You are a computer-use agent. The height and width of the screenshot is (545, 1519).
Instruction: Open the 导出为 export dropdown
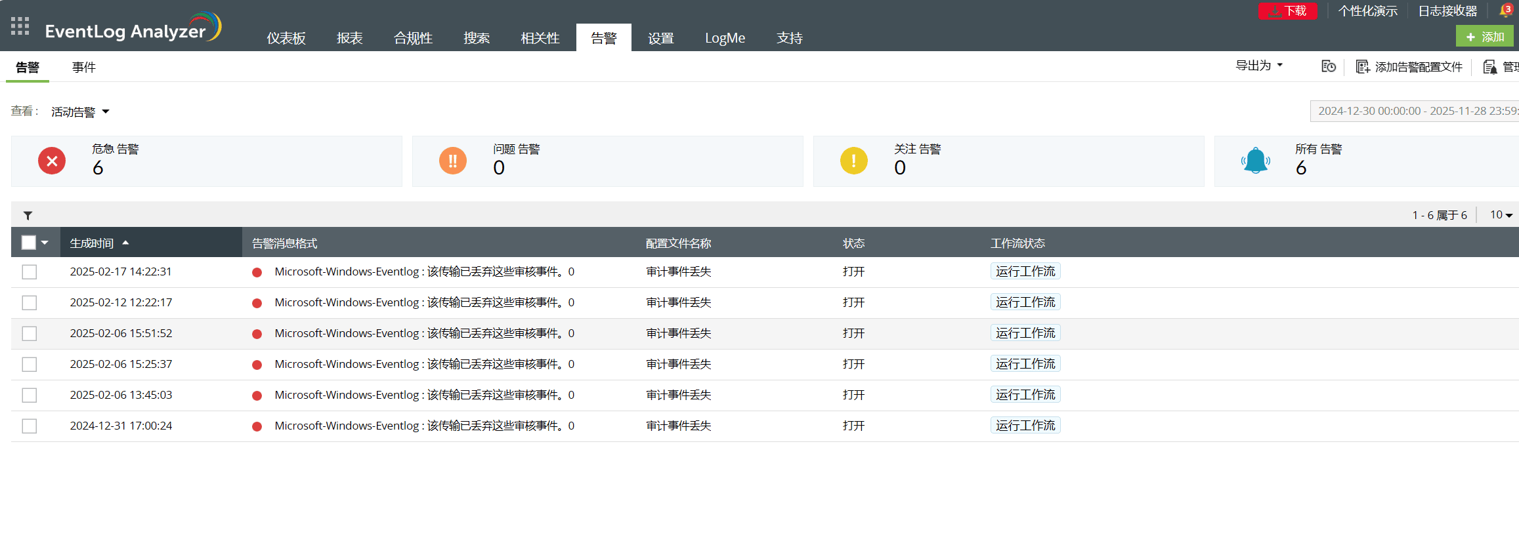[1259, 66]
